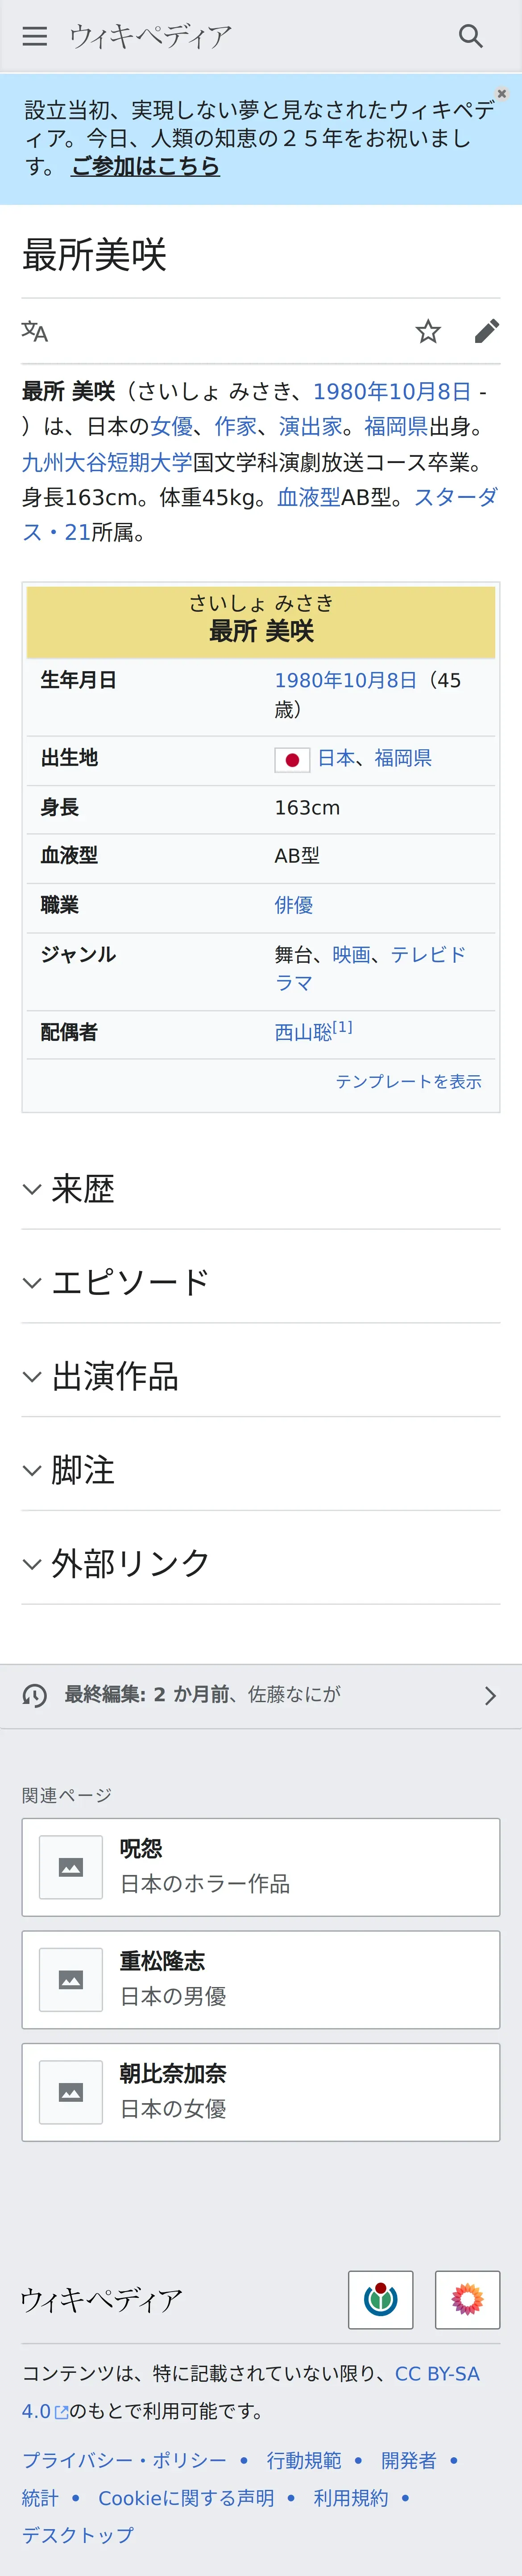
Task: Open the hamburger main menu
Action: [35, 37]
